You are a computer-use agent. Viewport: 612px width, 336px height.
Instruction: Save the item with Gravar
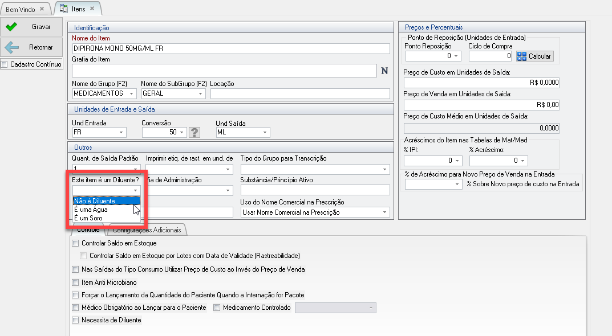coord(31,27)
